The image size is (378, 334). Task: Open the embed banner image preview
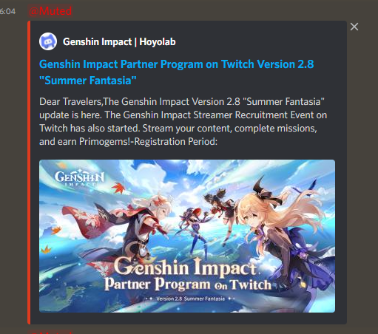coord(187,236)
